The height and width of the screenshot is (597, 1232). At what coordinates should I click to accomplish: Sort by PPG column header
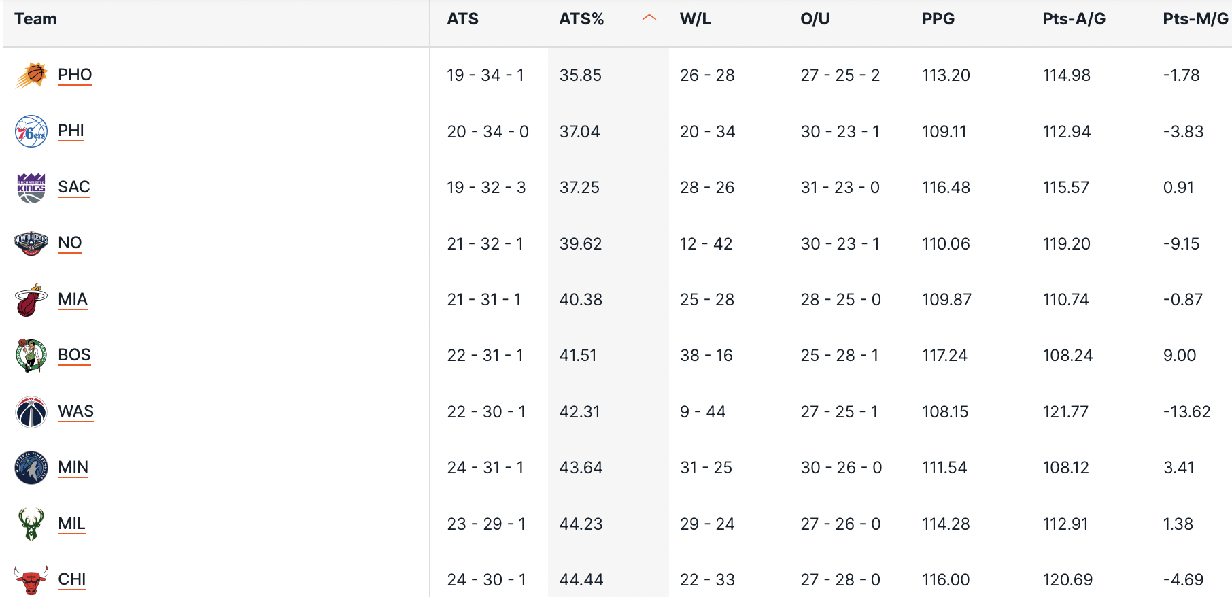938,19
